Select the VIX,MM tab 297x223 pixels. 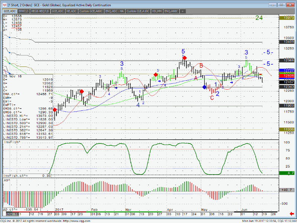[x=157, y=11]
